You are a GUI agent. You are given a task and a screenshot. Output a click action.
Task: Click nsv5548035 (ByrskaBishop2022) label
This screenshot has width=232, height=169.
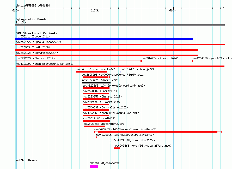tap(132, 140)
